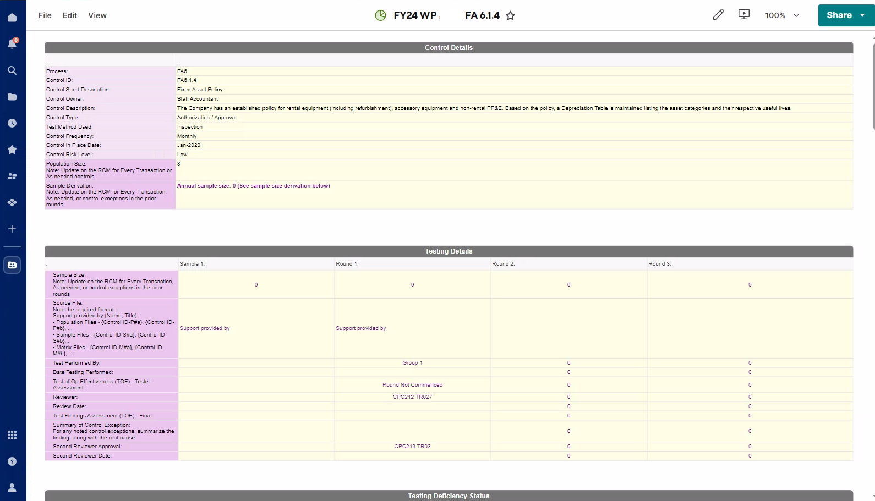Click the 'Second Reviewer Date:' label
The width and height of the screenshot is (875, 501).
[x=82, y=456]
